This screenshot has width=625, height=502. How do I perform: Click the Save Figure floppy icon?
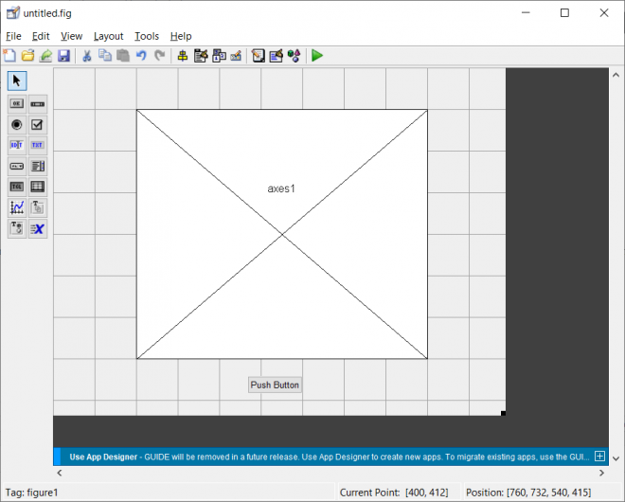[63, 56]
